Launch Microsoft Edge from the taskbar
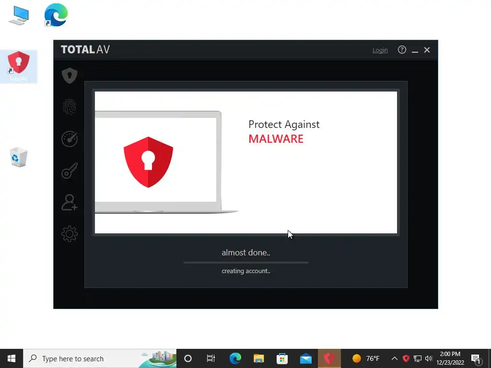Screen dimensions: 491x368 tap(235, 358)
